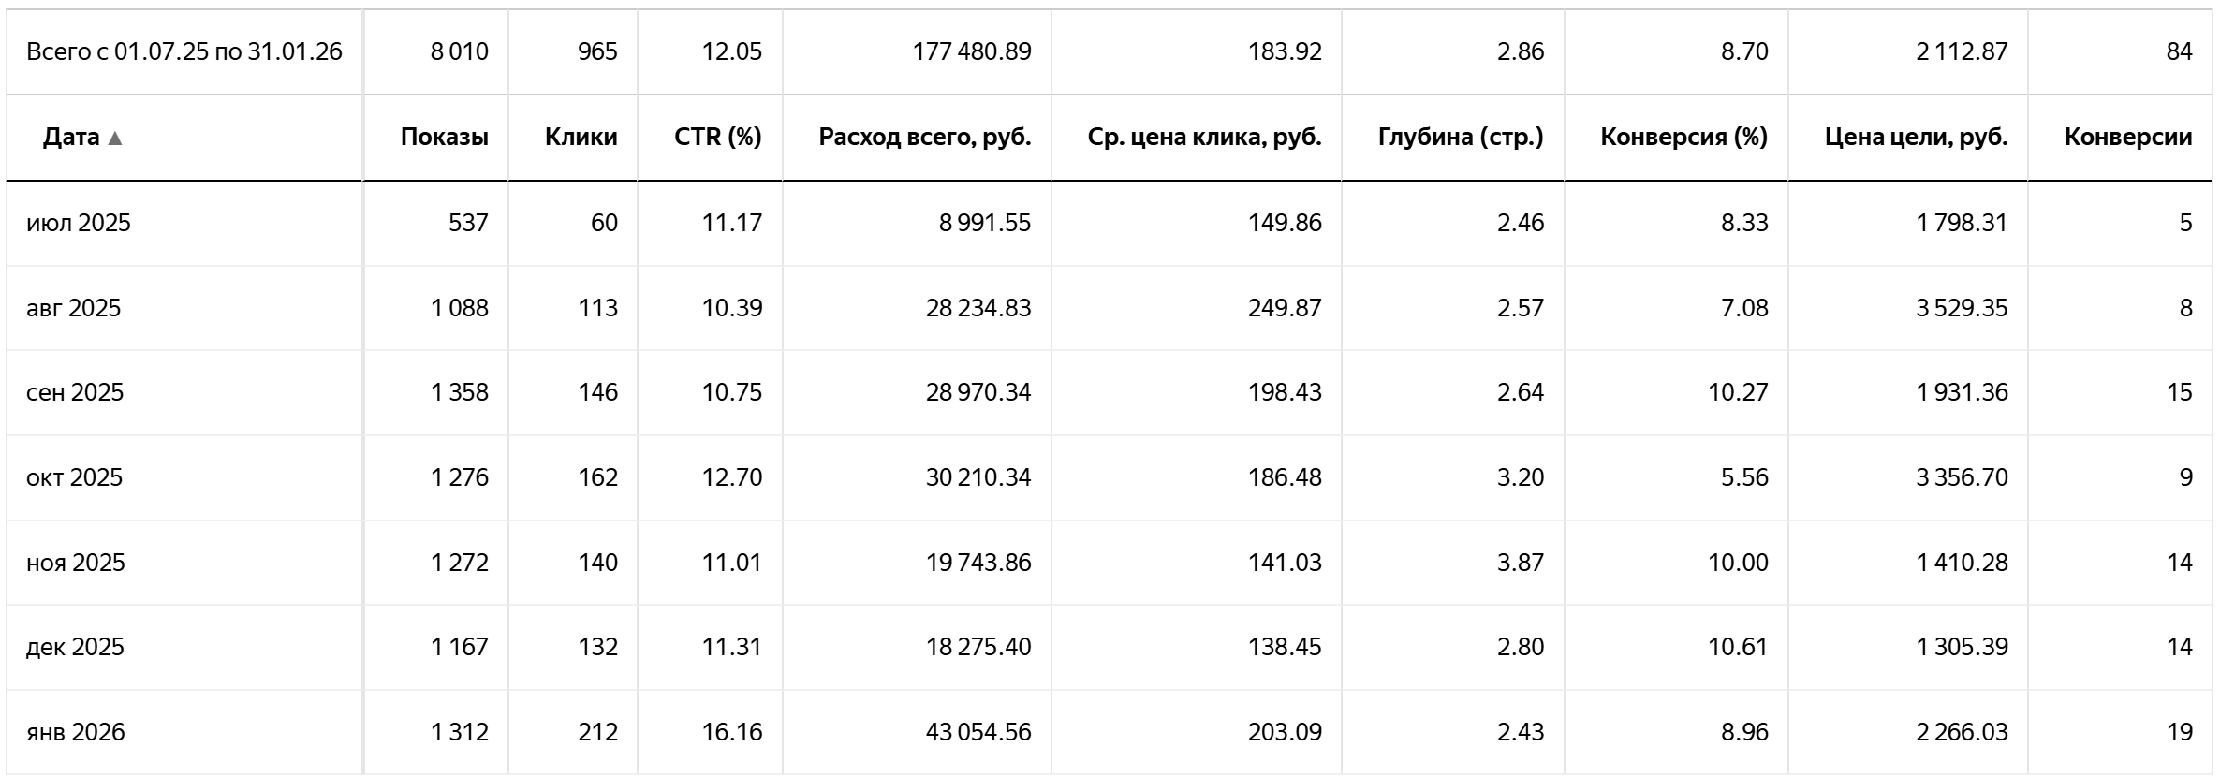The height and width of the screenshot is (777, 2220).
Task: Select the авг 2025 row date
Action: (74, 308)
